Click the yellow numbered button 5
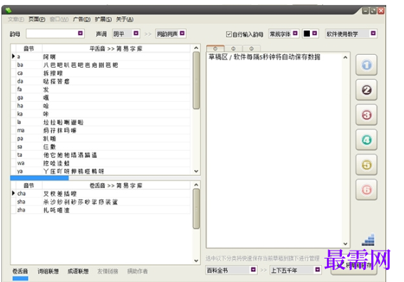The image size is (404, 282). coord(366,164)
